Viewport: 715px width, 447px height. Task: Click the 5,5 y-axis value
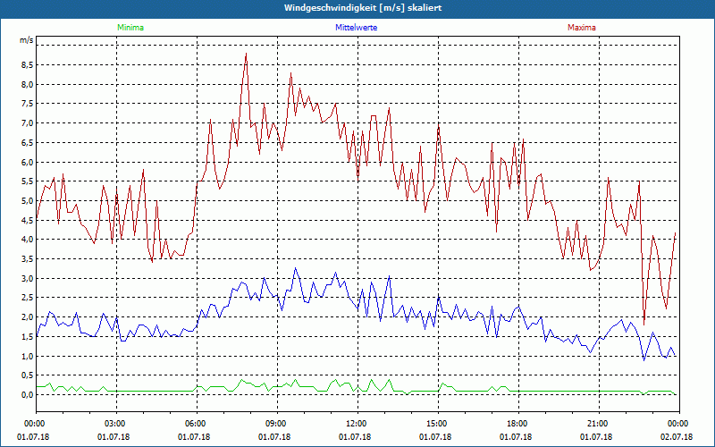click(x=28, y=181)
